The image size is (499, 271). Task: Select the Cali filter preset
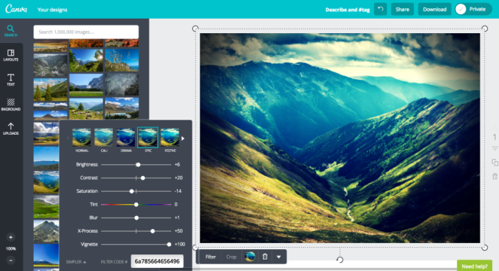[104, 140]
